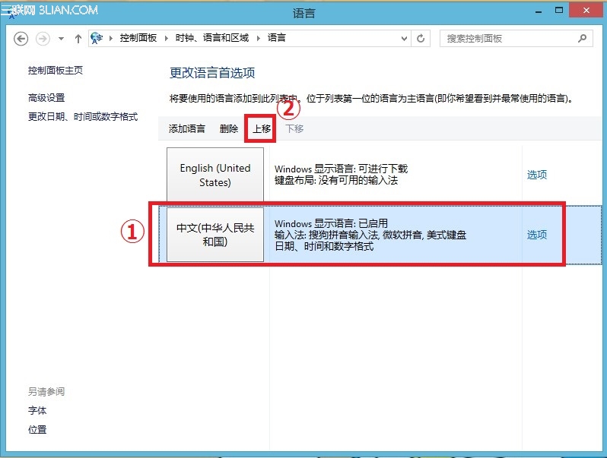
Task: Expand chevron after 控制面板 breadcrumb
Action: (167, 38)
